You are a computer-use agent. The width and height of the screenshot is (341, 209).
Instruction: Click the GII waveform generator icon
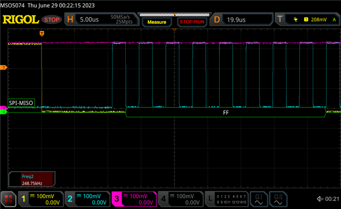(x=278, y=199)
